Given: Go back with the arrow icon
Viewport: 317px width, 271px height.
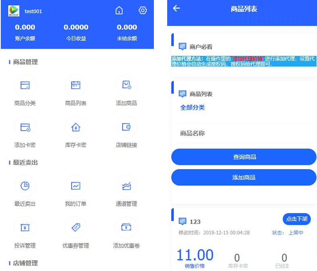Looking at the screenshot, I should coord(176,8).
